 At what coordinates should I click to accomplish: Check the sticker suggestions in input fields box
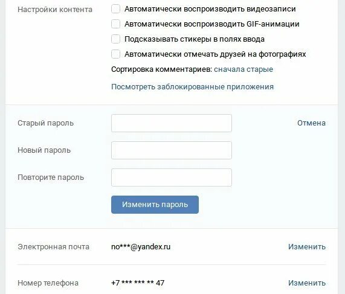(x=115, y=39)
